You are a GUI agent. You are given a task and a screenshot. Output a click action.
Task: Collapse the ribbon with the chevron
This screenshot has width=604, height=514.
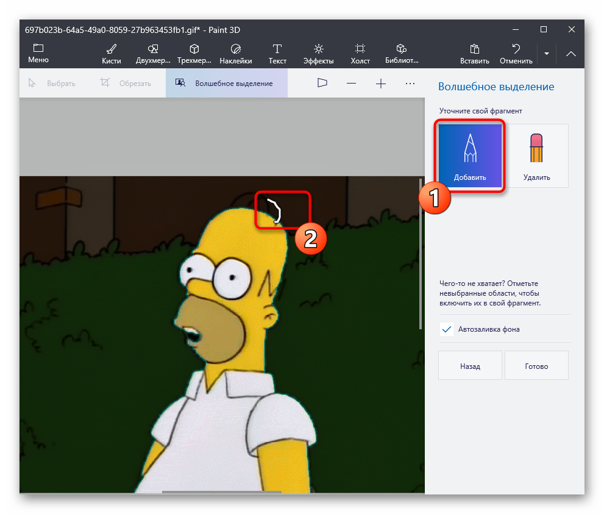pos(571,54)
